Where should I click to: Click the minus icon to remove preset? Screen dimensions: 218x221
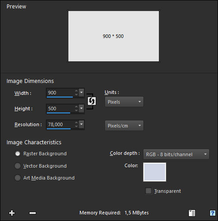tap(33, 213)
